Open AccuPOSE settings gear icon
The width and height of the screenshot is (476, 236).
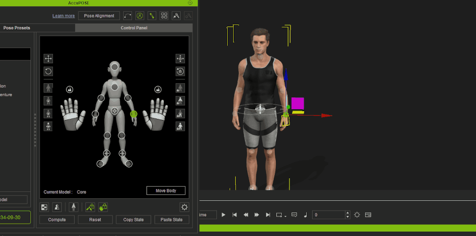click(x=185, y=207)
